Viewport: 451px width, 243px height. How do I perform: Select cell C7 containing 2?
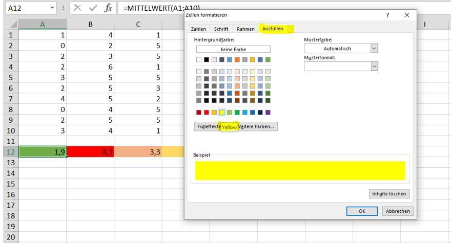138,99
